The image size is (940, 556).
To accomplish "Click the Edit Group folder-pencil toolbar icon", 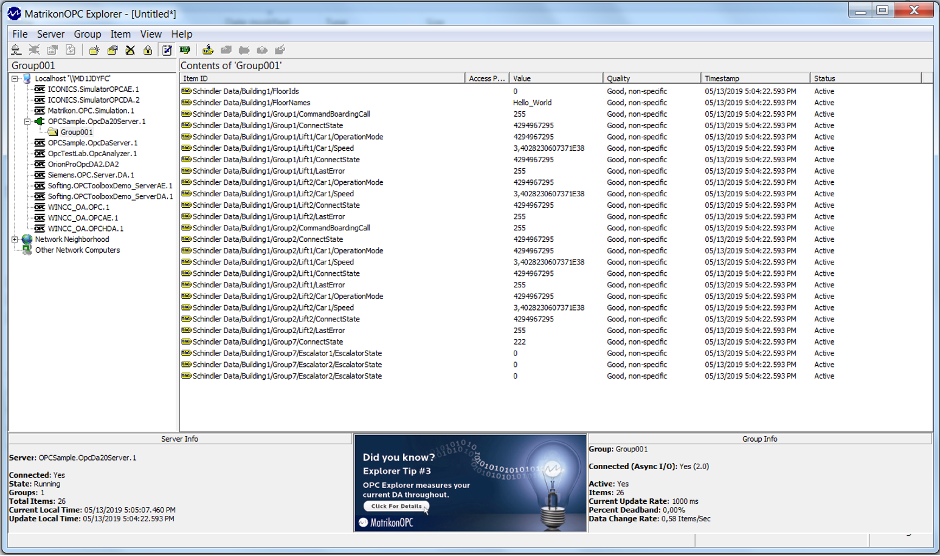I will [112, 50].
